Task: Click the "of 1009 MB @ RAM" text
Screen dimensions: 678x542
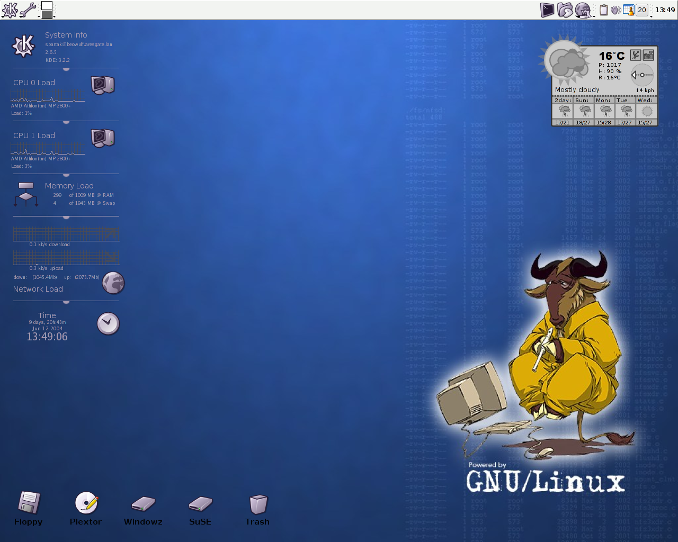Action: pyautogui.click(x=92, y=195)
